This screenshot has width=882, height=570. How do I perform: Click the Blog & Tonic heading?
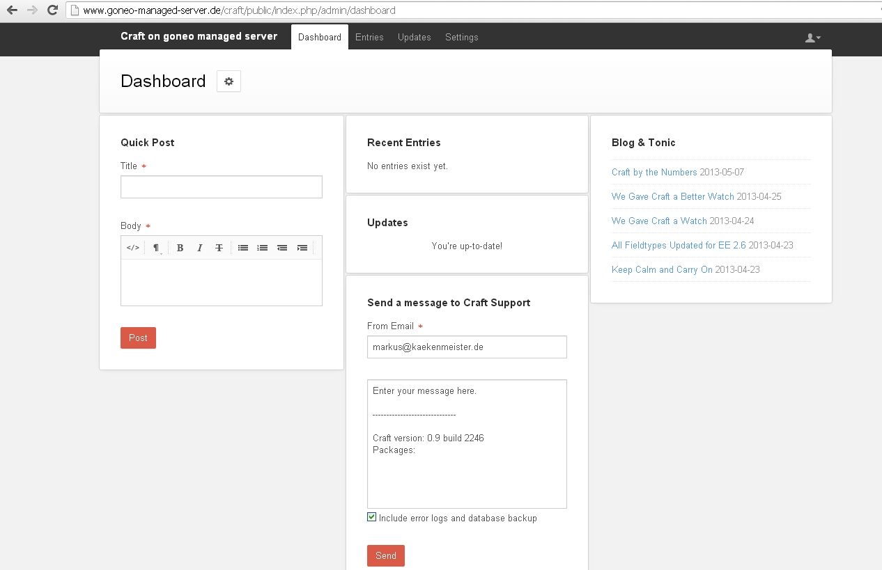(x=644, y=143)
